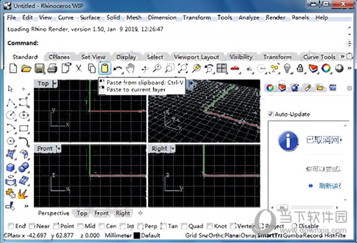Viewport: 357px width, 243px height.
Task: Click the Perspective viewport tab at bottom
Action: coord(54,213)
